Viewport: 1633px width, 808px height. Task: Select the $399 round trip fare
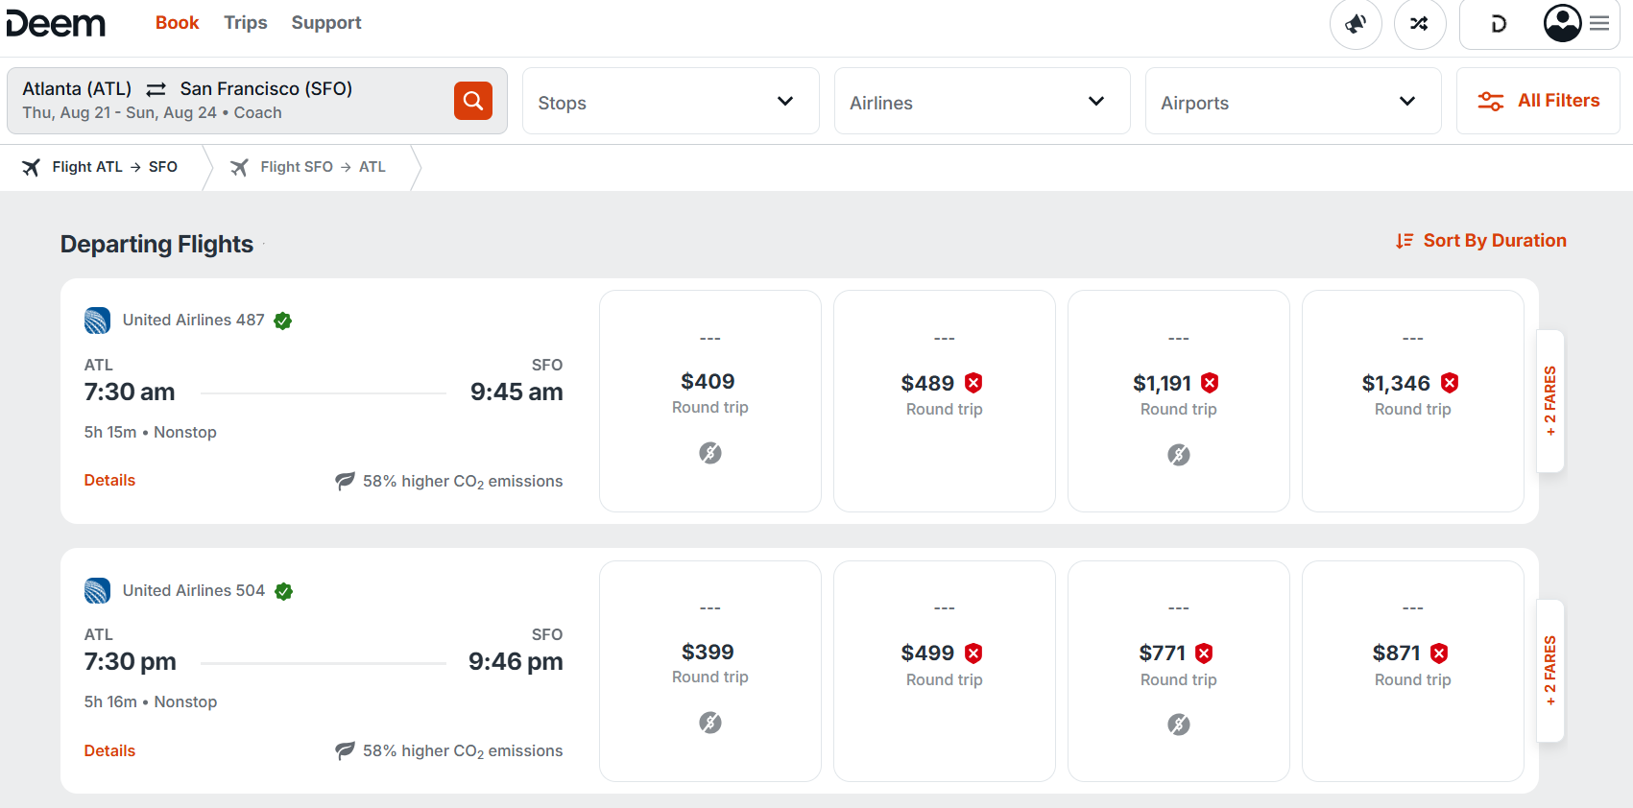coord(710,672)
